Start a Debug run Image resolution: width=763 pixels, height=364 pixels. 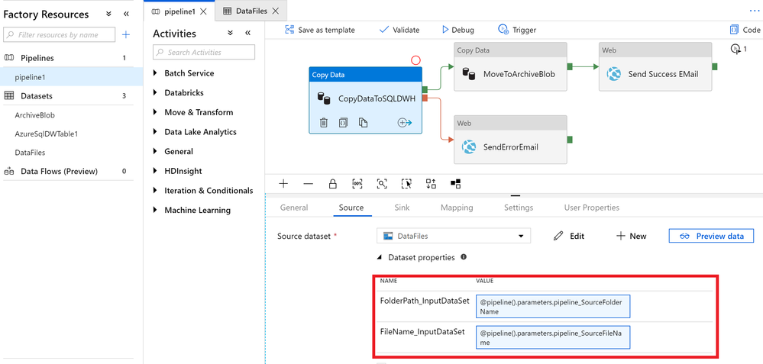[x=458, y=30]
